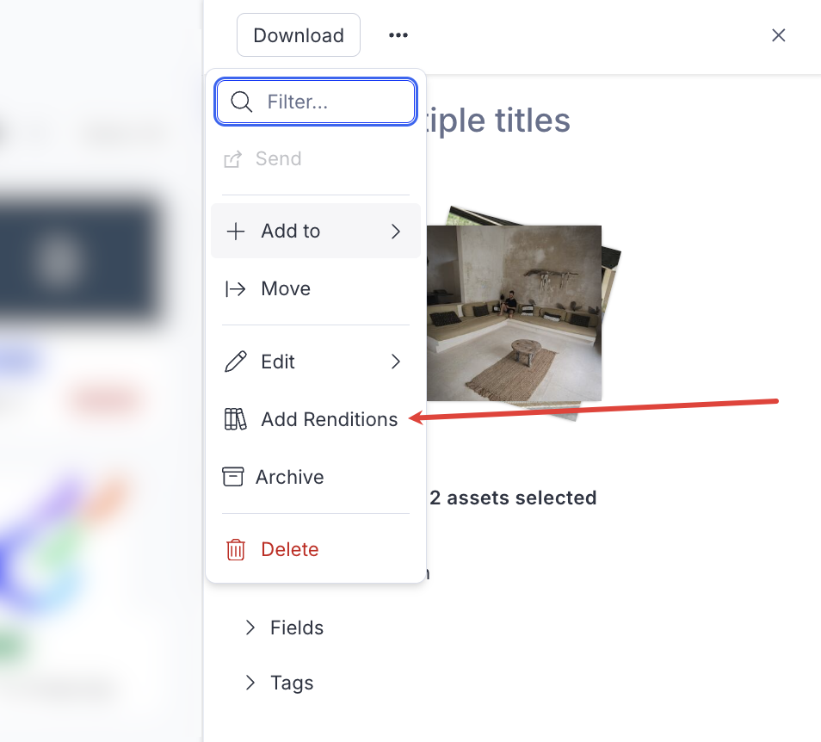Select the Delete menu entry
The height and width of the screenshot is (742, 821).
pyautogui.click(x=290, y=549)
